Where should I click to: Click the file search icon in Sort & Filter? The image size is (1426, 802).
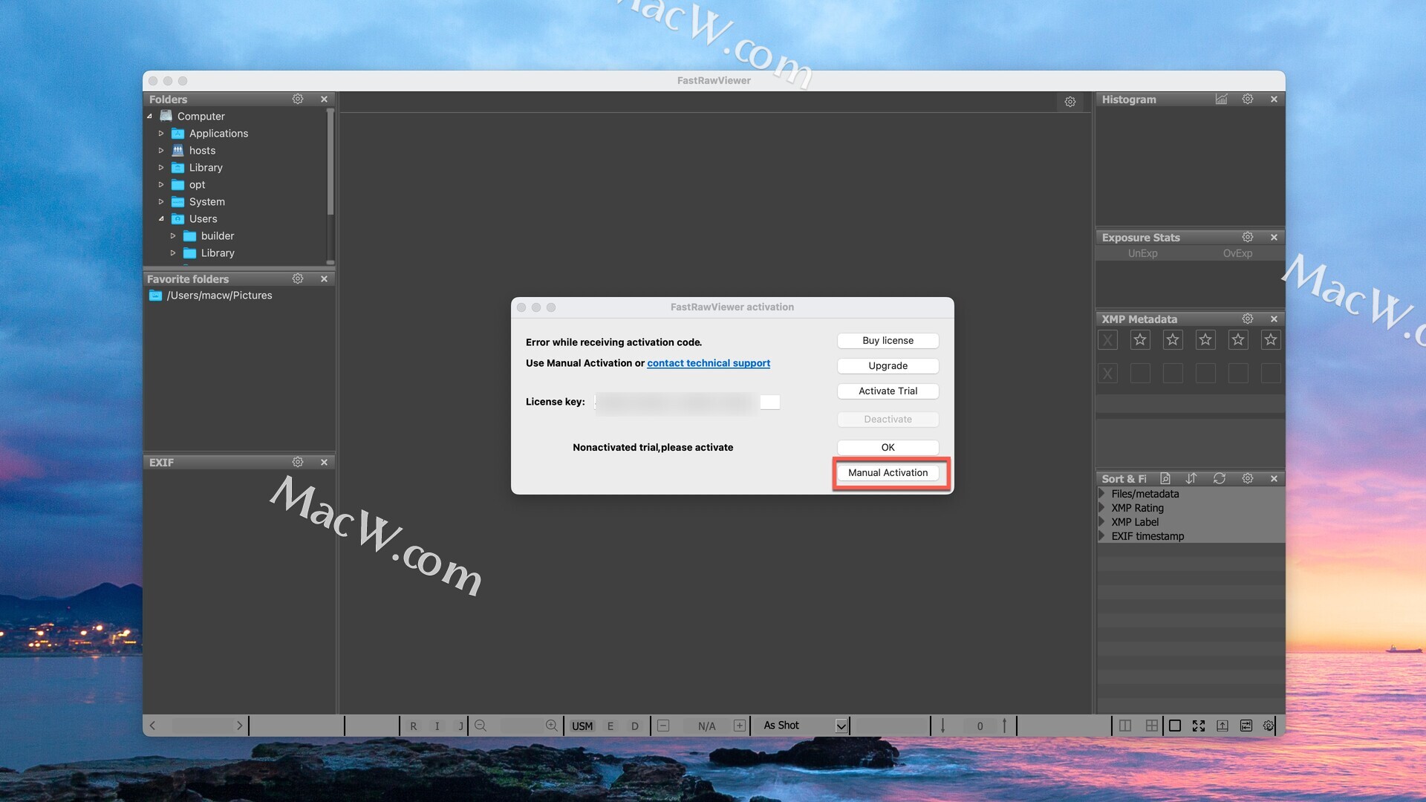pos(1165,479)
